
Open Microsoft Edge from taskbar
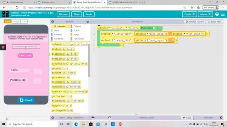tap(76, 124)
